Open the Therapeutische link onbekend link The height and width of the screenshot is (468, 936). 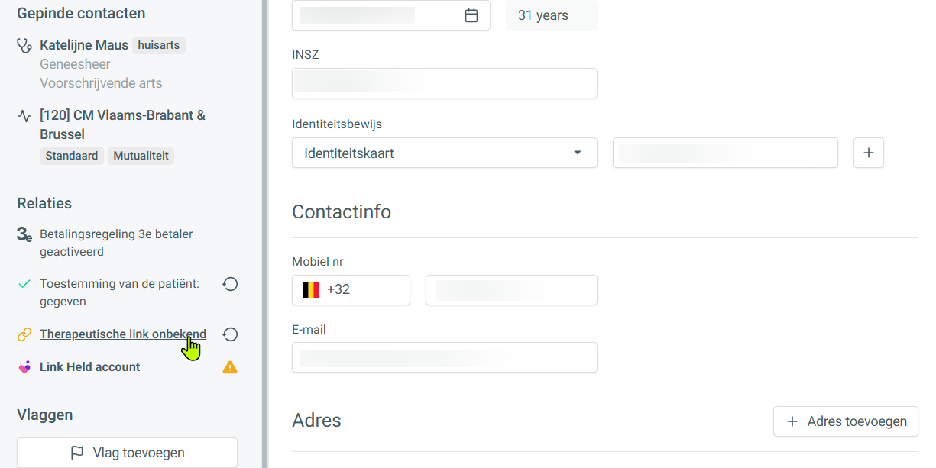pos(123,334)
